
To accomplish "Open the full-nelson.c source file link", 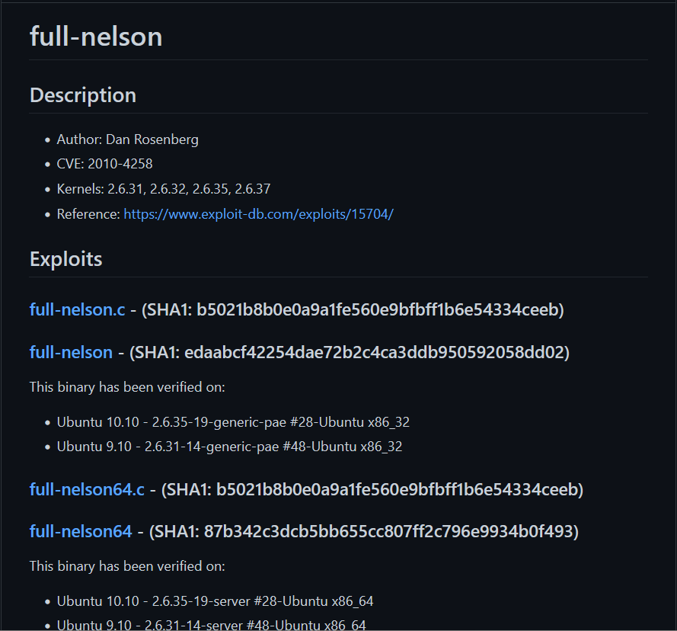I will (x=77, y=309).
